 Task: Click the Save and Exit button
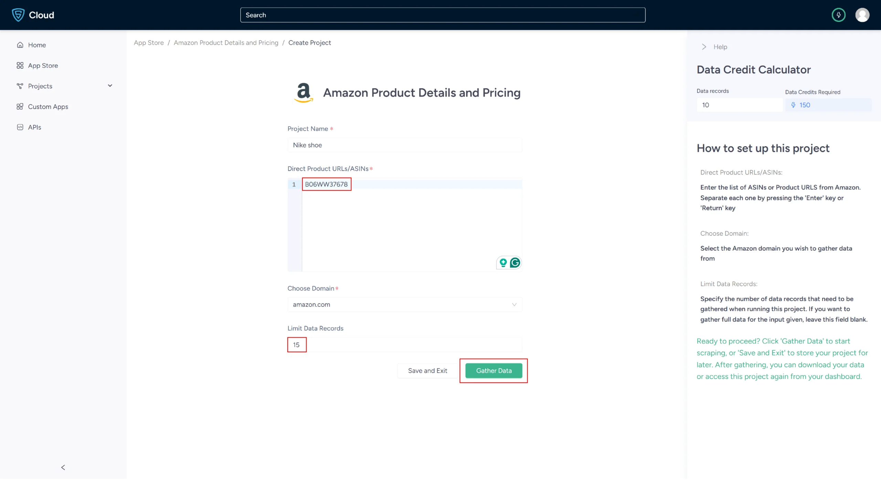click(x=427, y=371)
